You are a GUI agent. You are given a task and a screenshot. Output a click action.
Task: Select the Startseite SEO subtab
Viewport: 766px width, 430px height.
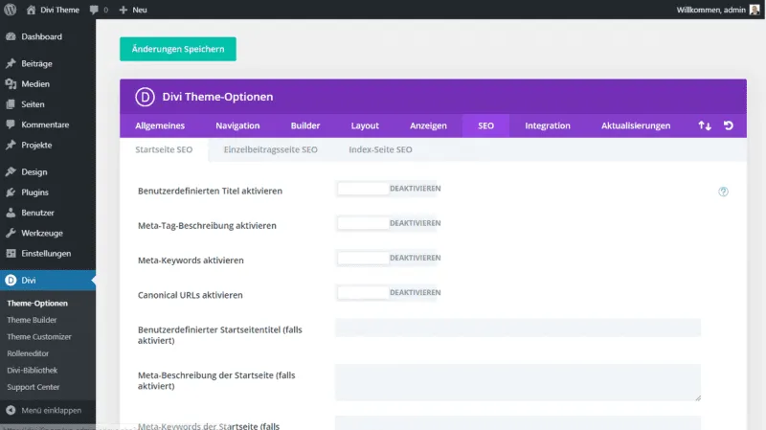tap(164, 149)
